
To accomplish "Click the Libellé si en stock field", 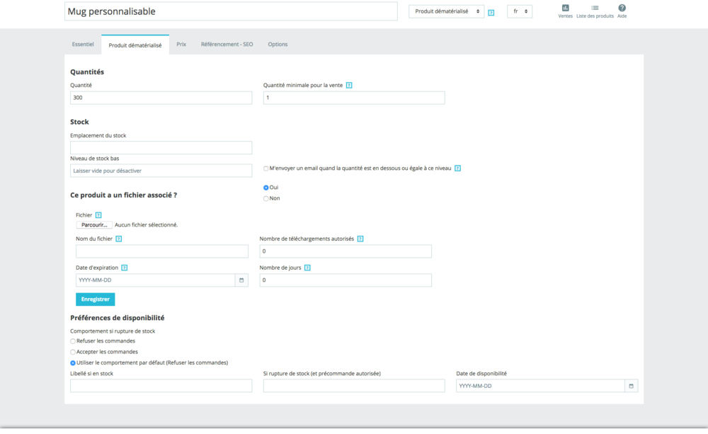I will [161, 386].
